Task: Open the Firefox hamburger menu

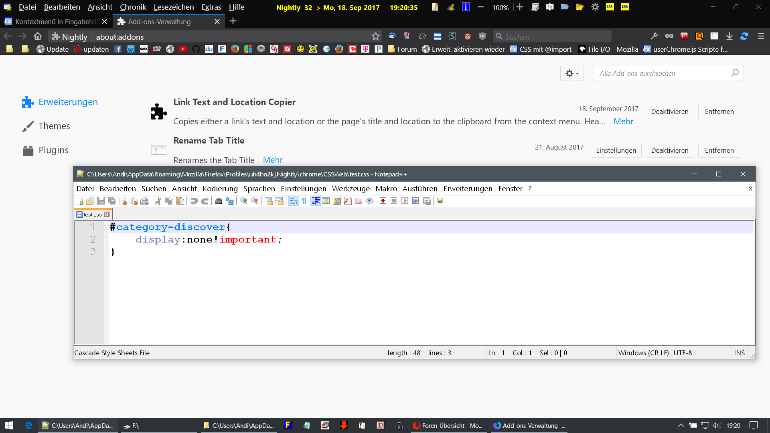Action: (761, 36)
